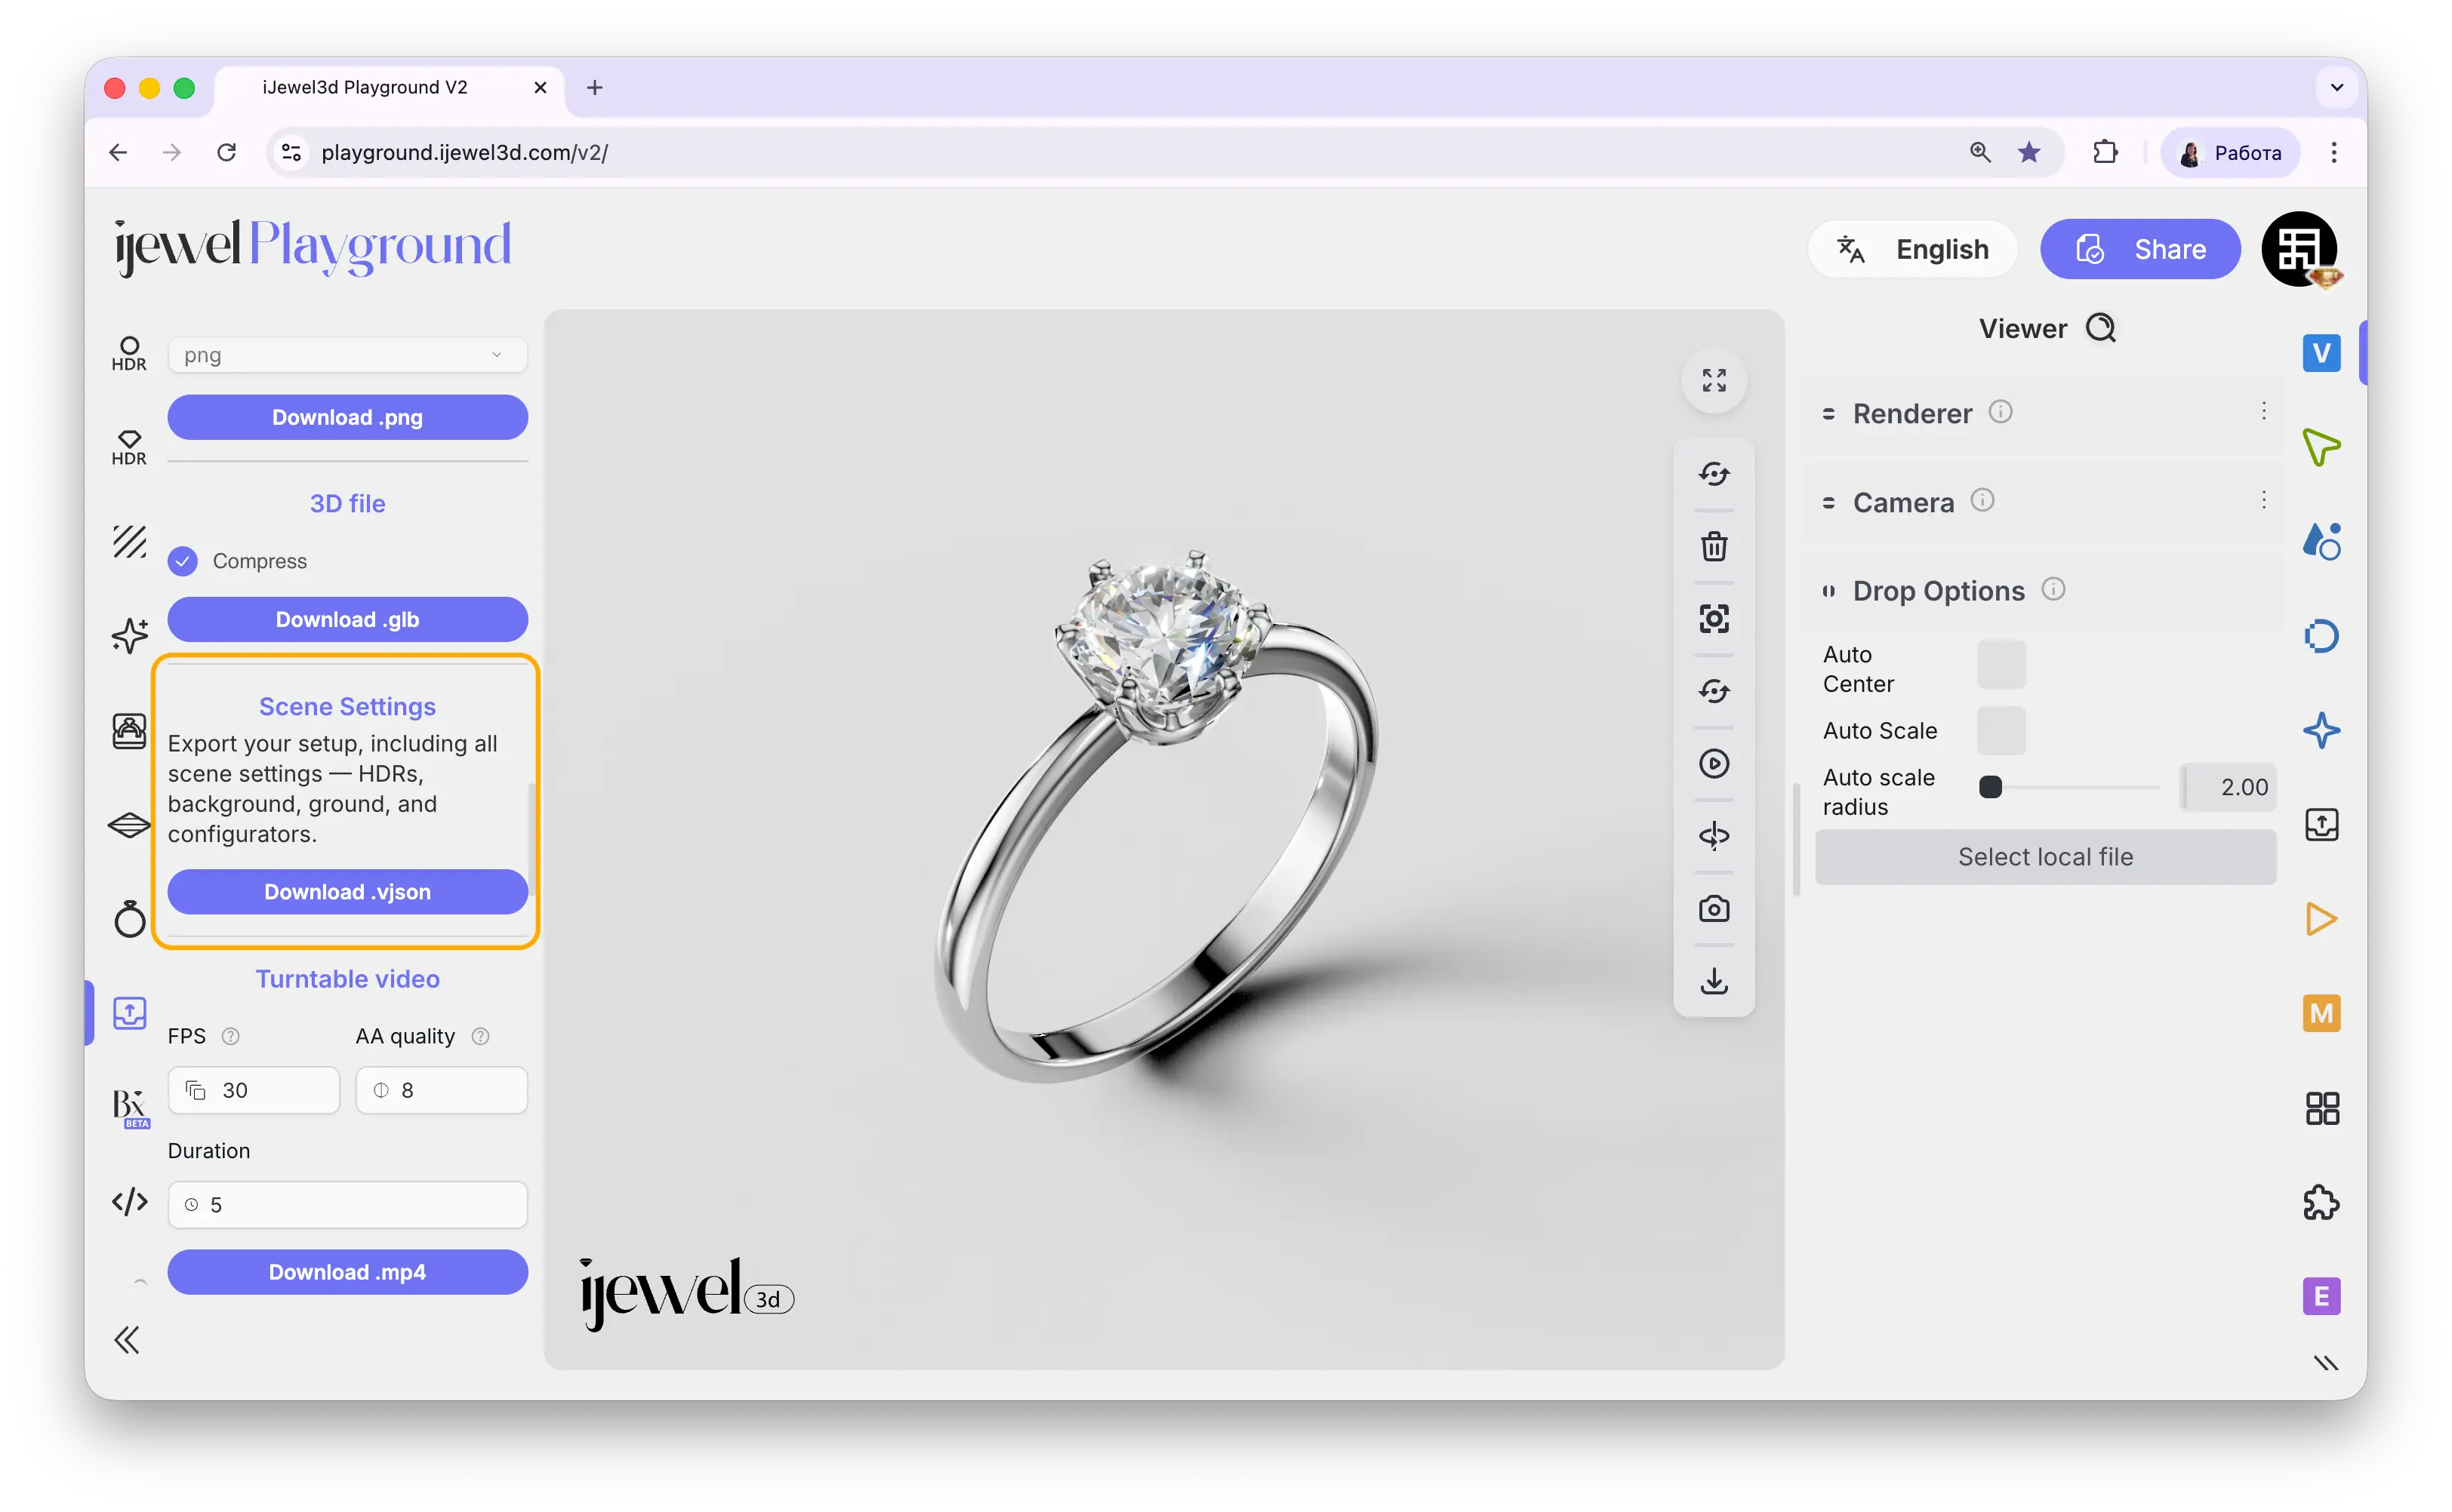Open the Viewer search magnifier icon
This screenshot has height=1512, width=2452.
2100,329
